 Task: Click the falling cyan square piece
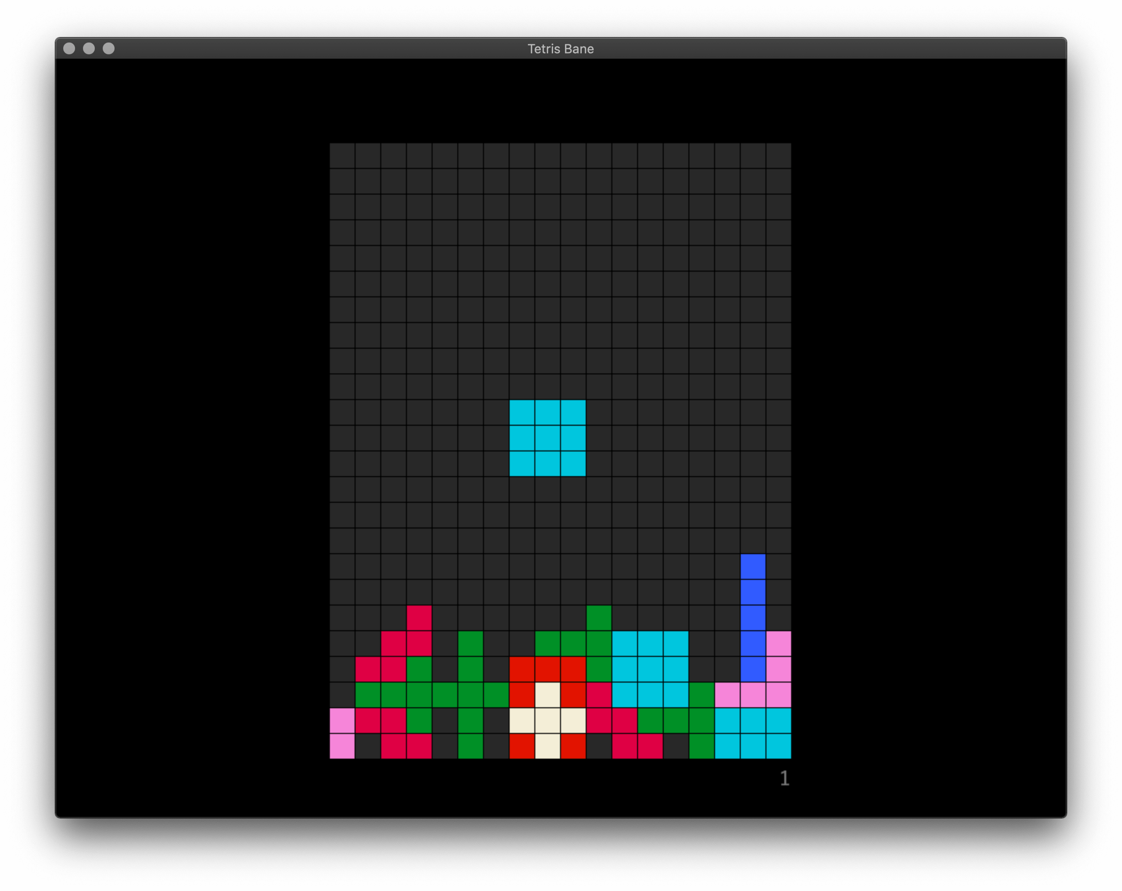click(x=548, y=438)
